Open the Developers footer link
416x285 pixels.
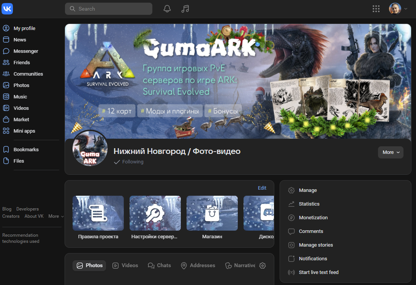27,209
